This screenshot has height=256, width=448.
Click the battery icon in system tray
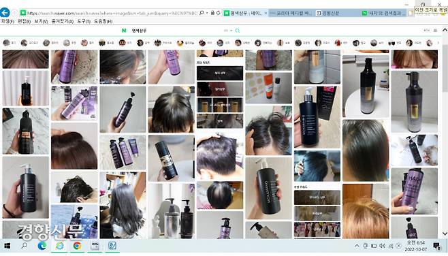tap(374, 246)
